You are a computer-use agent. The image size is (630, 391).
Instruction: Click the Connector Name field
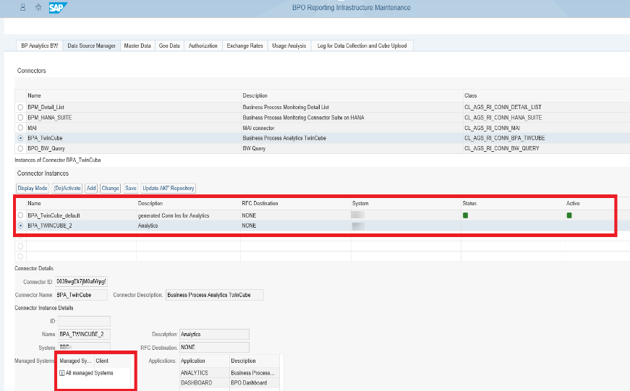coord(81,295)
